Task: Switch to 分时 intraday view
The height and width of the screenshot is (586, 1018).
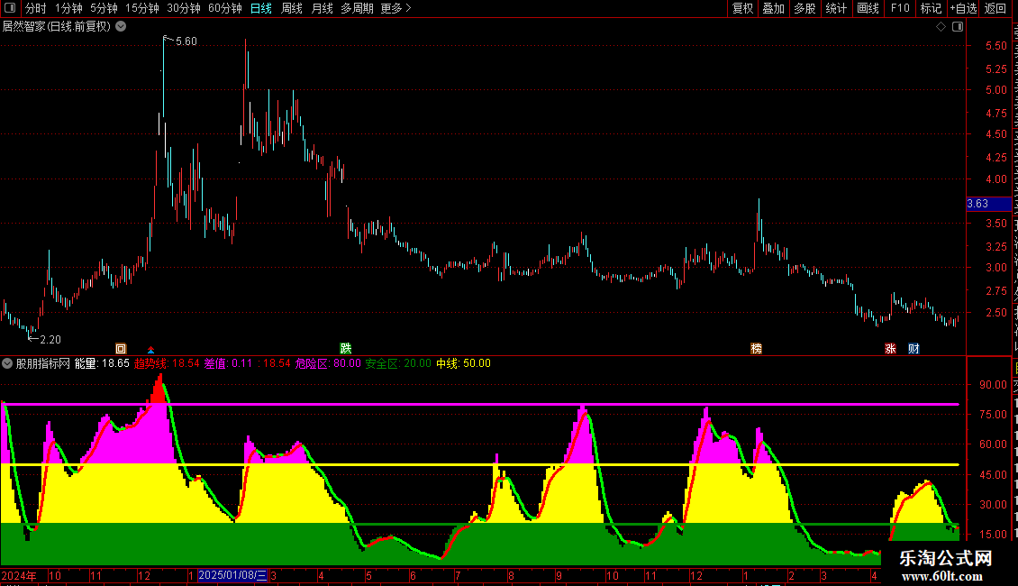Action: click(x=36, y=8)
